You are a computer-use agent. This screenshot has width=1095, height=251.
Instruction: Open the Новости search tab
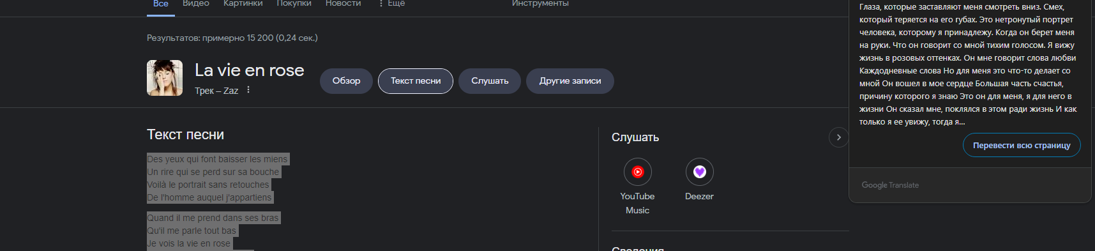[343, 3]
